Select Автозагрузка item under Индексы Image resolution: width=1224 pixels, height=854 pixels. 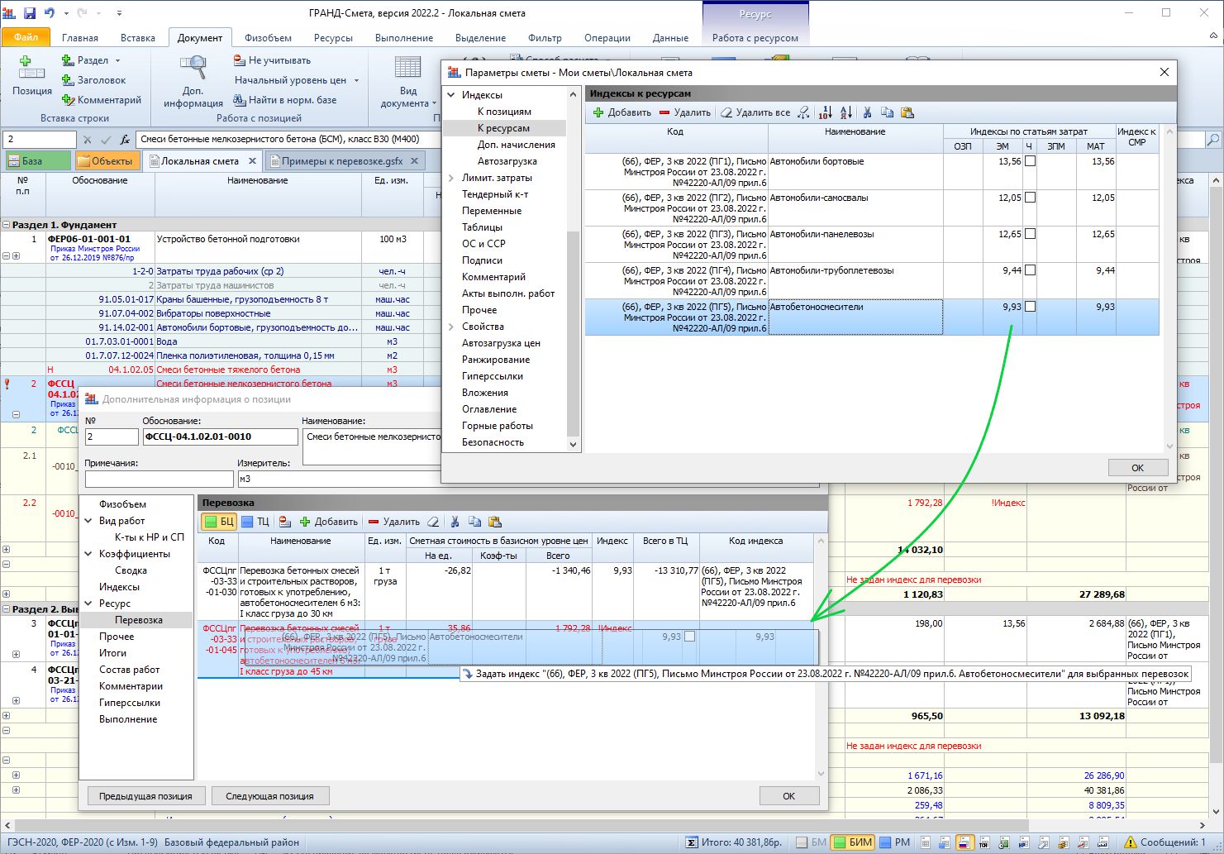point(507,161)
